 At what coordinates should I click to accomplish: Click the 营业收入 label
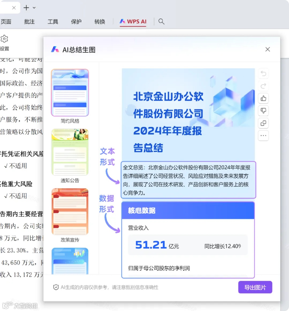(x=138, y=228)
